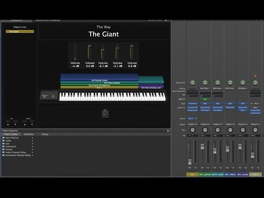Open the Arp MIDI FX plugin slot
Image resolution: width=264 pixels, height=198 pixels.
pyautogui.click(x=205, y=100)
